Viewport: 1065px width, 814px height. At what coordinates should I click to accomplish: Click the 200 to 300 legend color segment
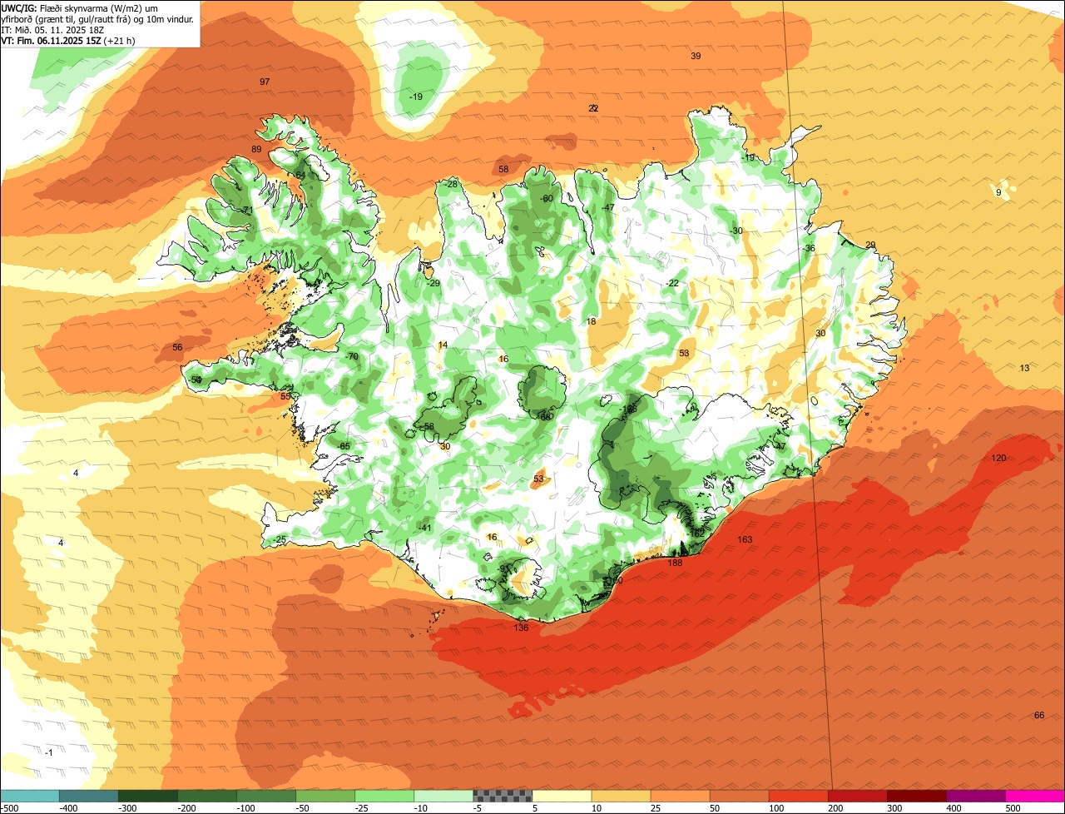(x=856, y=796)
